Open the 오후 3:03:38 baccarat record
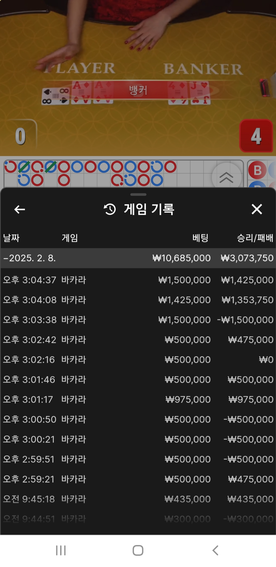Image resolution: width=276 pixels, height=567 pixels. (138, 320)
